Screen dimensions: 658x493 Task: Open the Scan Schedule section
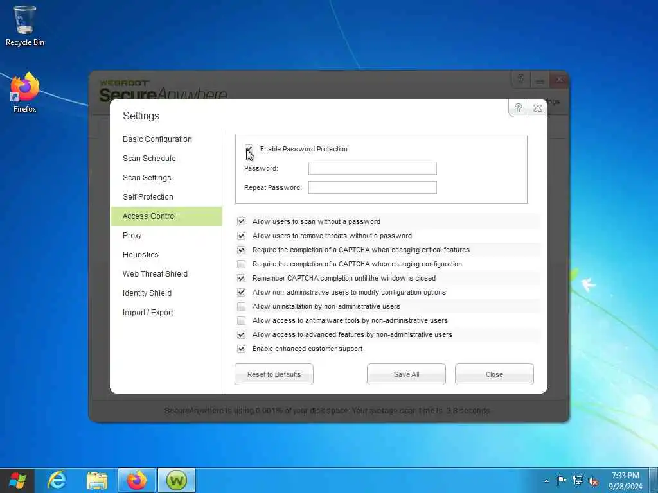[x=166, y=159]
